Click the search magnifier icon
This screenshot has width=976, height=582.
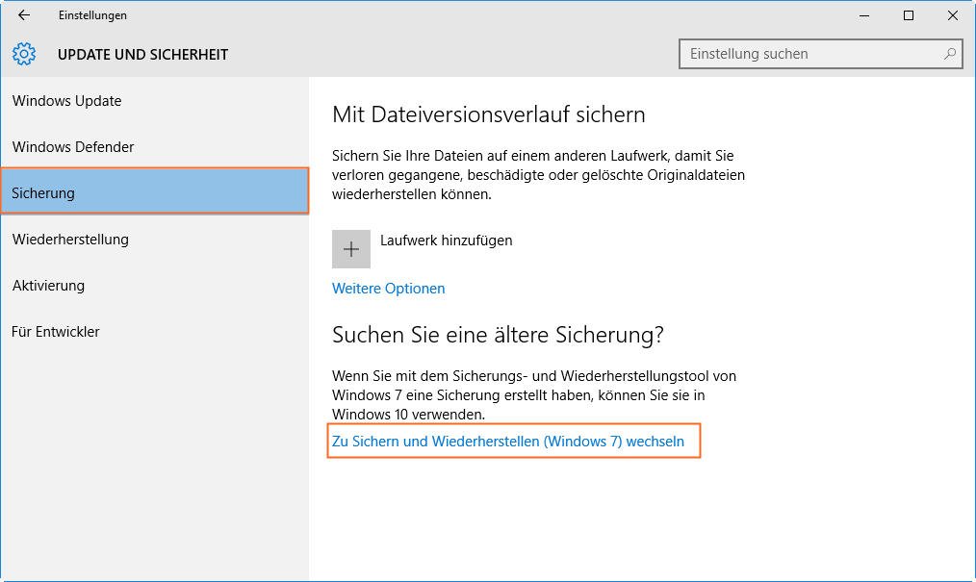949,54
